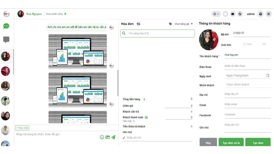
Task: Click the block user icon in the header
Action: [240, 14]
